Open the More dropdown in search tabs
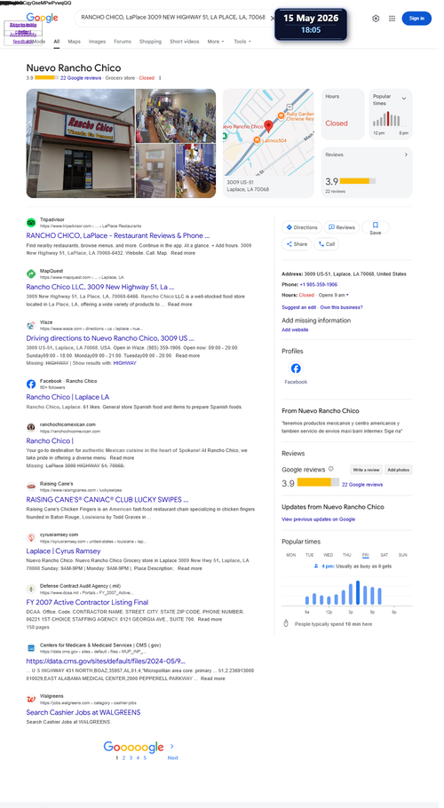 (216, 41)
